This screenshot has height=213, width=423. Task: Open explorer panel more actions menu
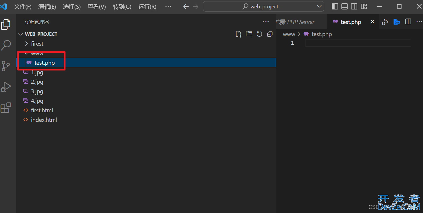coord(266,22)
